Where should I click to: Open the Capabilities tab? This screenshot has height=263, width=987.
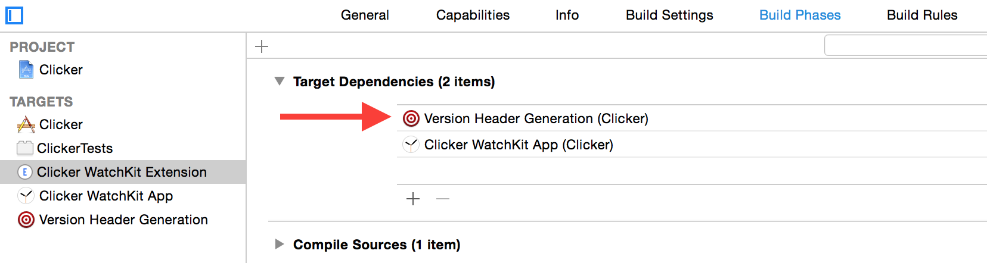(x=473, y=15)
